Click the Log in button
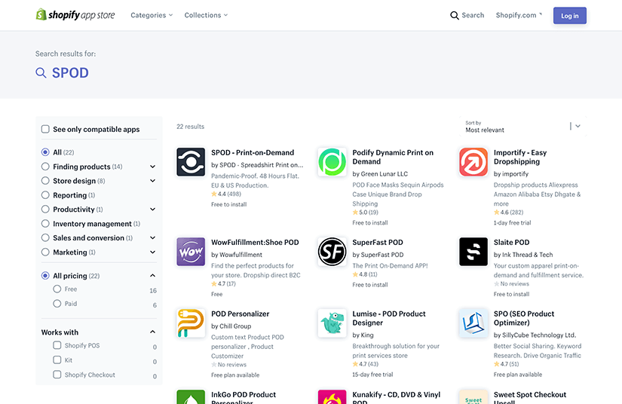Image resolution: width=622 pixels, height=404 pixels. click(x=569, y=16)
